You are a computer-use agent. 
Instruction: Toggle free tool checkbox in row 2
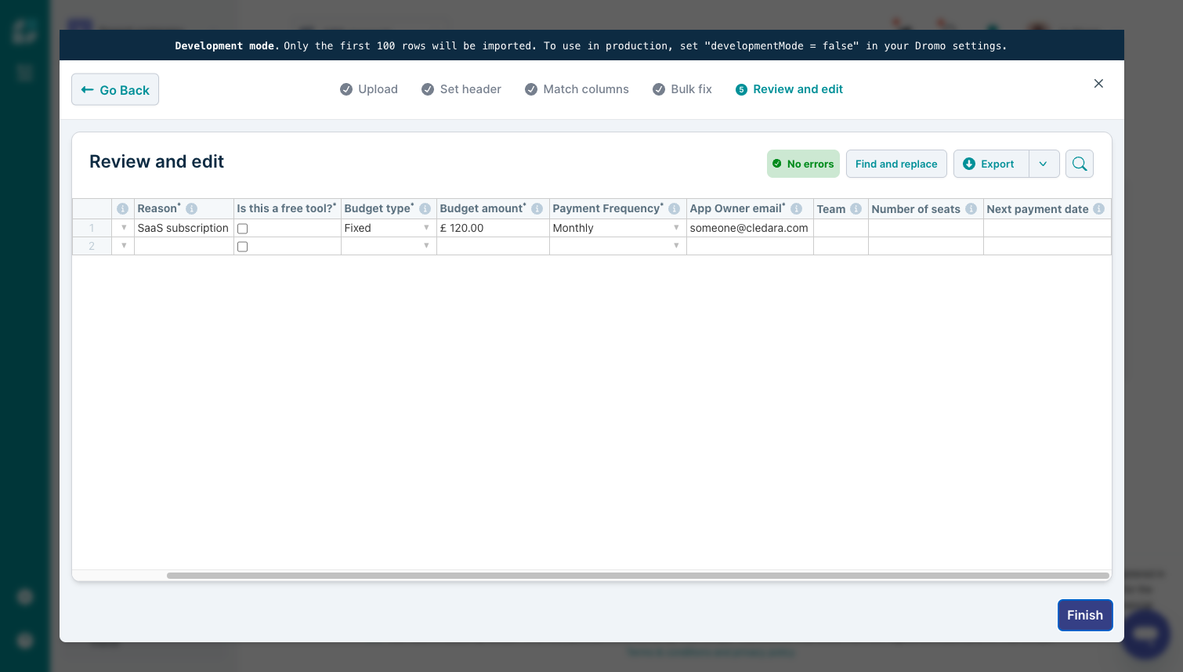click(x=242, y=247)
